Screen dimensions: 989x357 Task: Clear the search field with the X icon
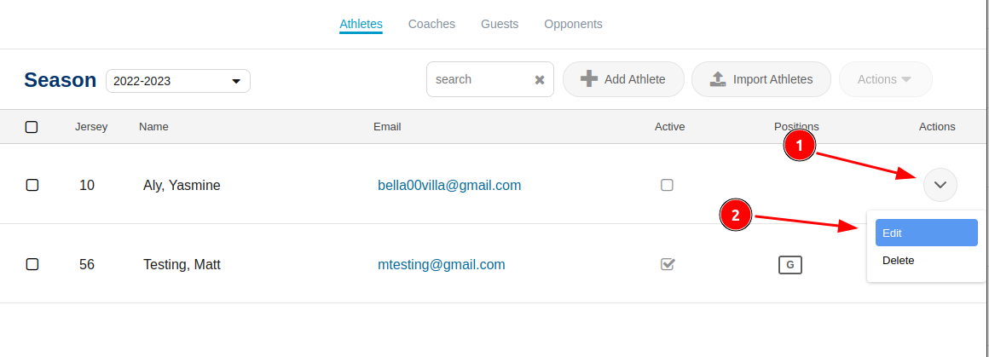(540, 80)
